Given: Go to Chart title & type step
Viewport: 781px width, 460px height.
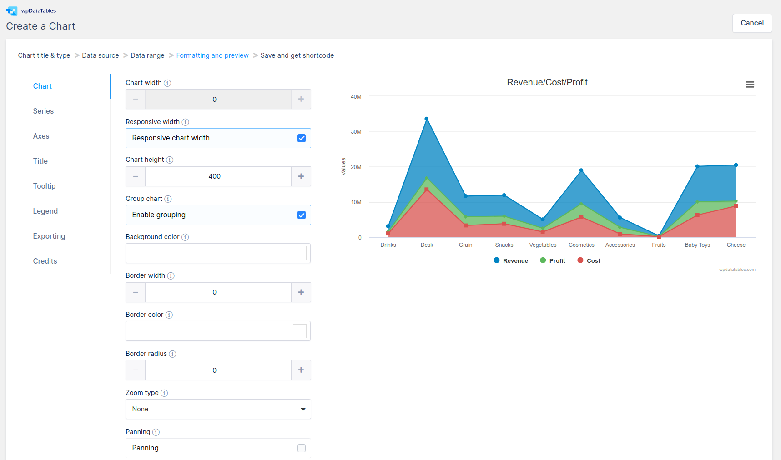Looking at the screenshot, I should pos(44,55).
